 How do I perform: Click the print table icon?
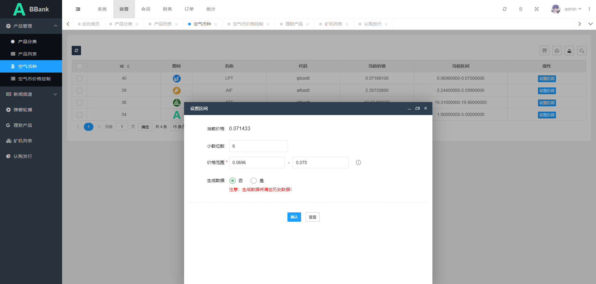click(557, 51)
